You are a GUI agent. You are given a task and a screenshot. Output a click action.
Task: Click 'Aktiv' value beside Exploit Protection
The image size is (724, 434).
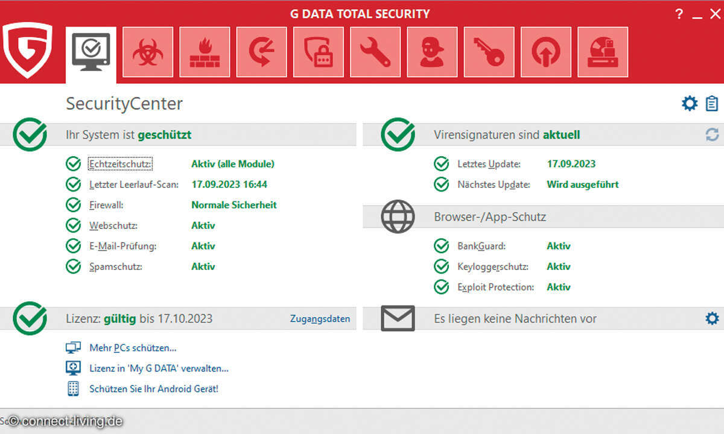tap(559, 287)
